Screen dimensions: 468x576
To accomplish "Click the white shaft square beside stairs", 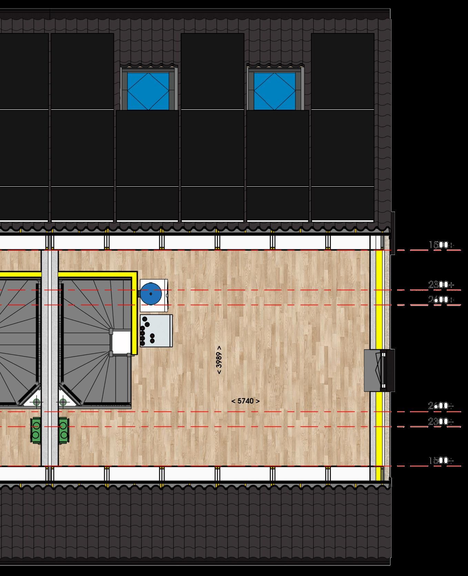I will (121, 342).
